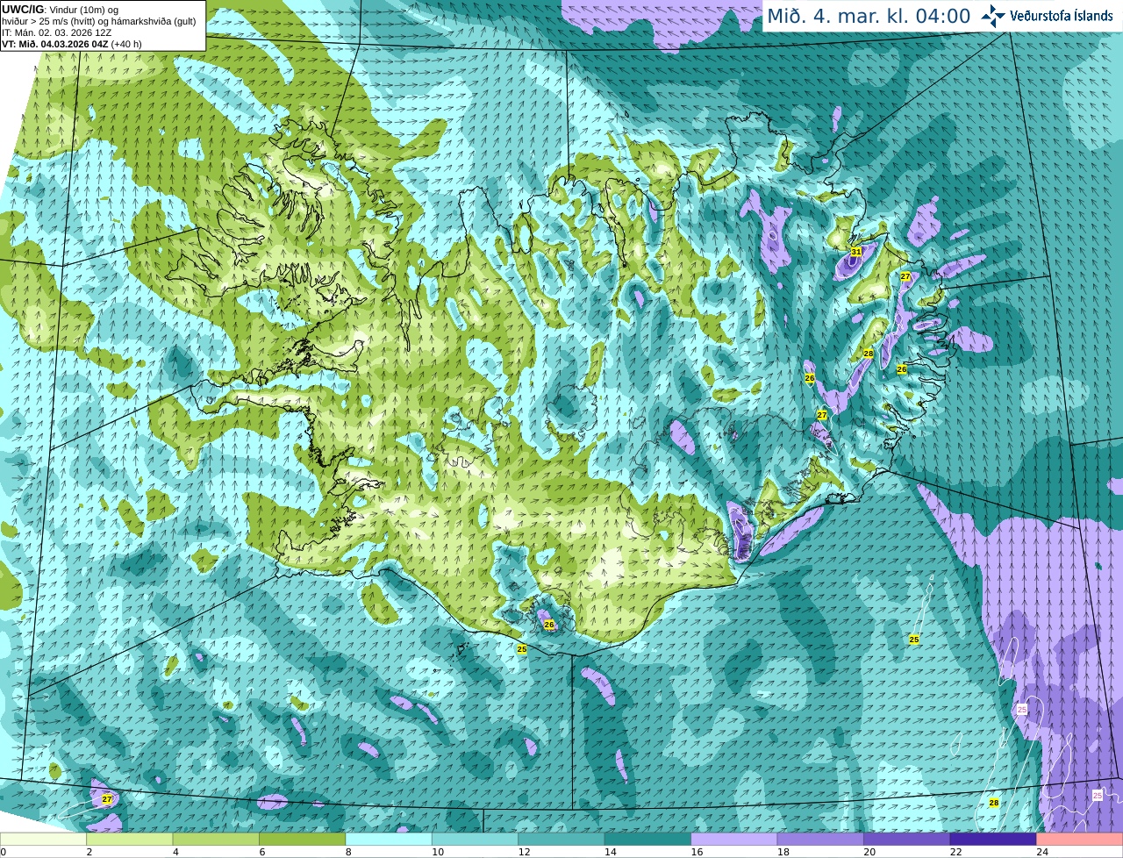Pick the 4–6 m/s green legend swatch
This screenshot has height=858, width=1123.
point(216,839)
